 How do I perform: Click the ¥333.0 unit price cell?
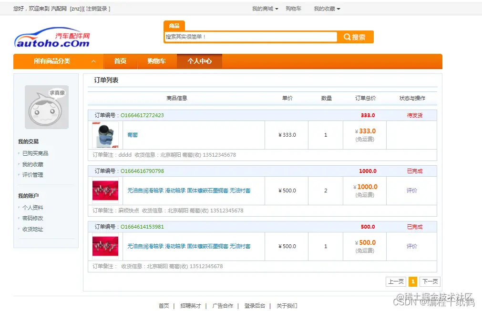coord(287,135)
